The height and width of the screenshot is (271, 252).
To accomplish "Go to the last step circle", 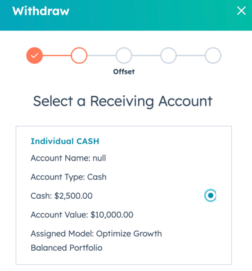I will point(213,56).
